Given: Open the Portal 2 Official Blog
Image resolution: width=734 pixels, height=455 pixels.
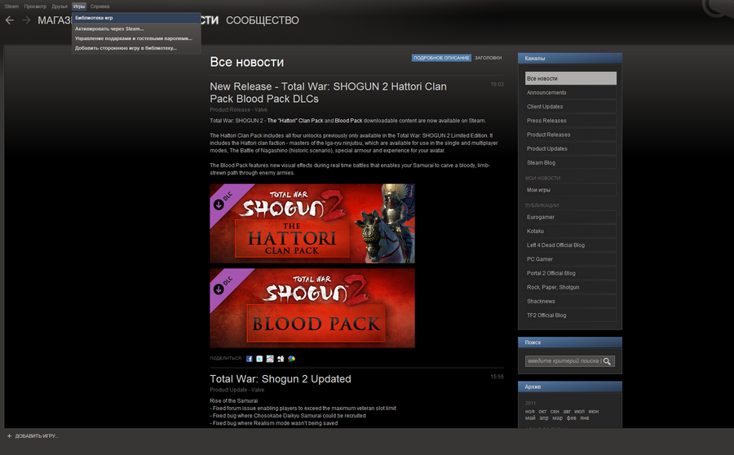Looking at the screenshot, I should click(x=571, y=273).
